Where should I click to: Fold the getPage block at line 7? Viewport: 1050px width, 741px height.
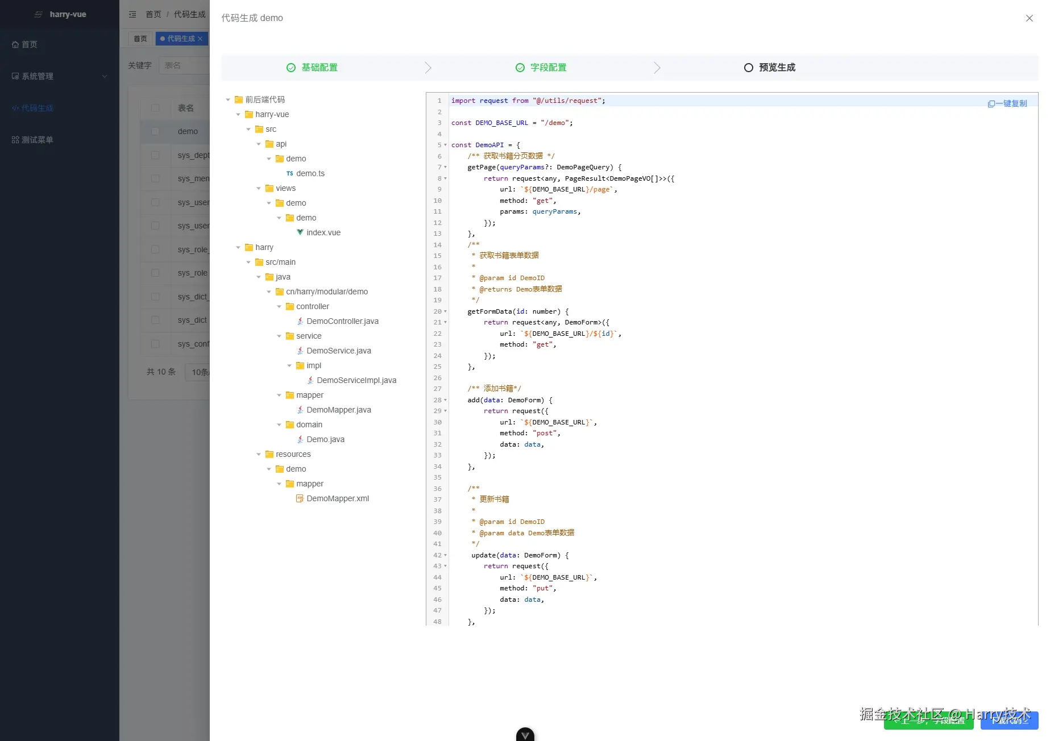445,167
